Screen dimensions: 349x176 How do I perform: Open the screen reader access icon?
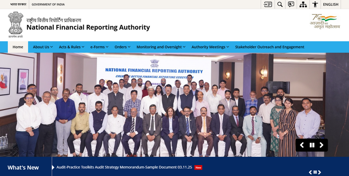[x=291, y=4]
